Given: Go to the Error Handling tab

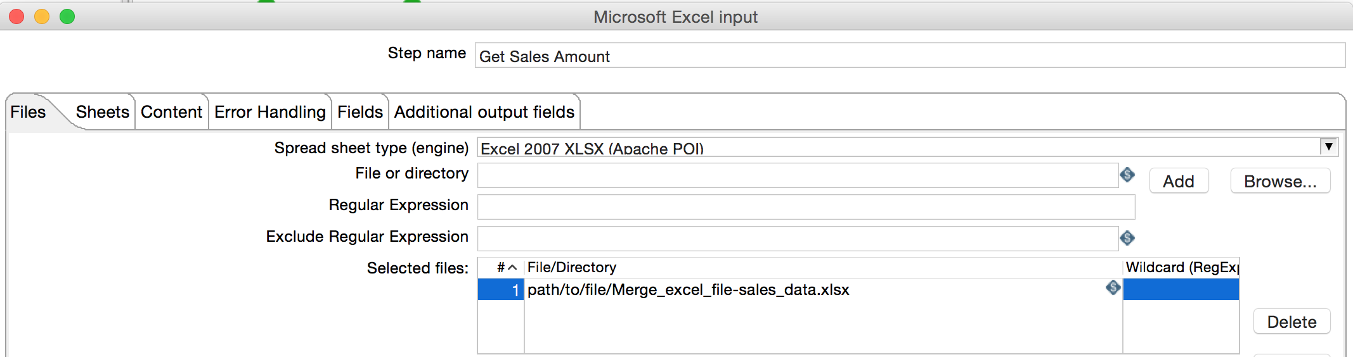Looking at the screenshot, I should point(269,112).
